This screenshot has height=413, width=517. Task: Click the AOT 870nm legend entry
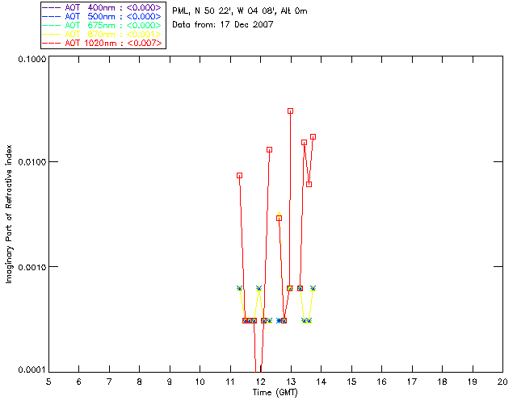click(102, 34)
